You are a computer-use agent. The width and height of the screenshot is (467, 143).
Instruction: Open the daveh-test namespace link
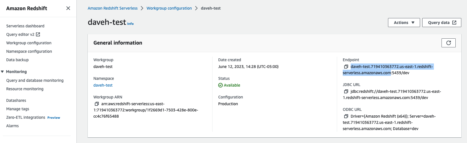[x=103, y=85]
